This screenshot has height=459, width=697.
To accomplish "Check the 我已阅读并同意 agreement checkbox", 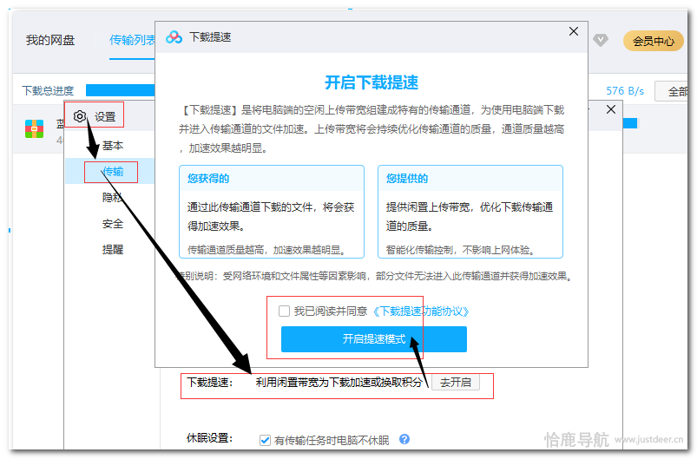I will pos(284,311).
